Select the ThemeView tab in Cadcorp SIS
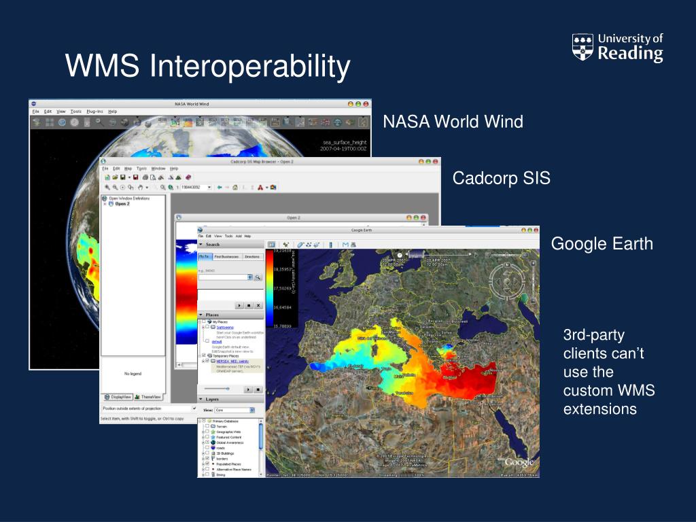 [148, 397]
